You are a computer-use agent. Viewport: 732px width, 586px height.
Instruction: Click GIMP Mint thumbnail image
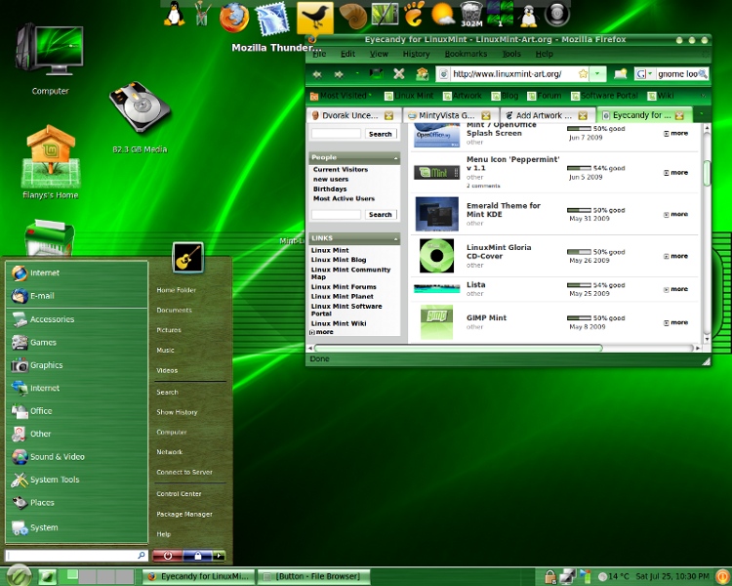pos(436,322)
